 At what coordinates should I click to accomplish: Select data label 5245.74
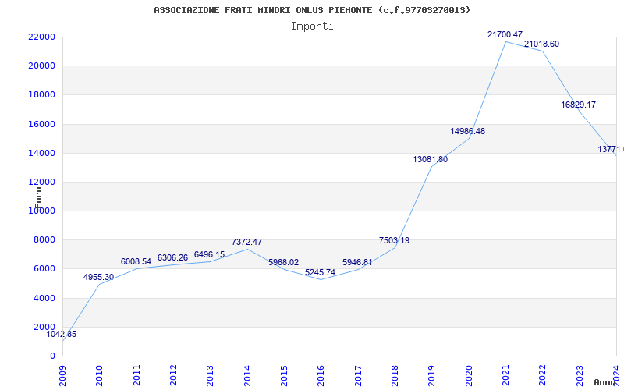(320, 272)
